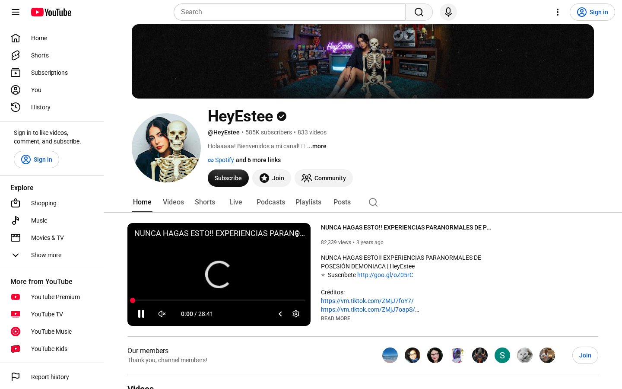Open the Community button
This screenshot has width=622, height=389.
(324, 178)
